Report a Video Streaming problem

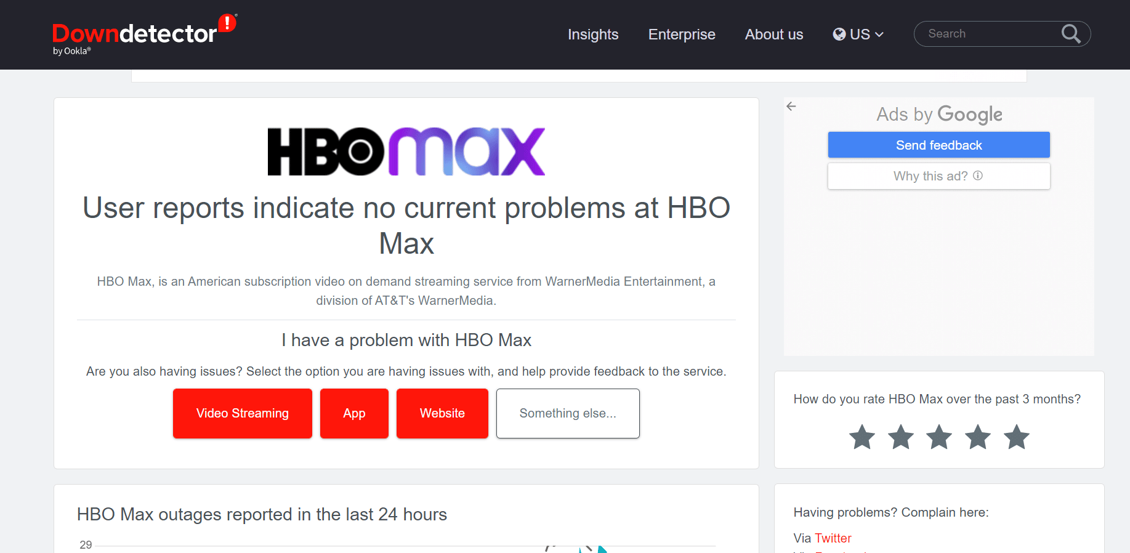pyautogui.click(x=243, y=413)
